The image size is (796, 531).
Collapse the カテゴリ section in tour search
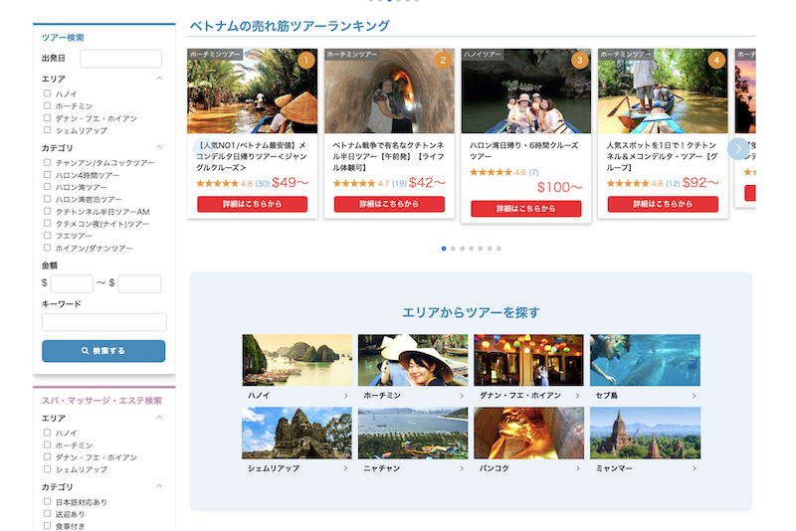[x=159, y=148]
